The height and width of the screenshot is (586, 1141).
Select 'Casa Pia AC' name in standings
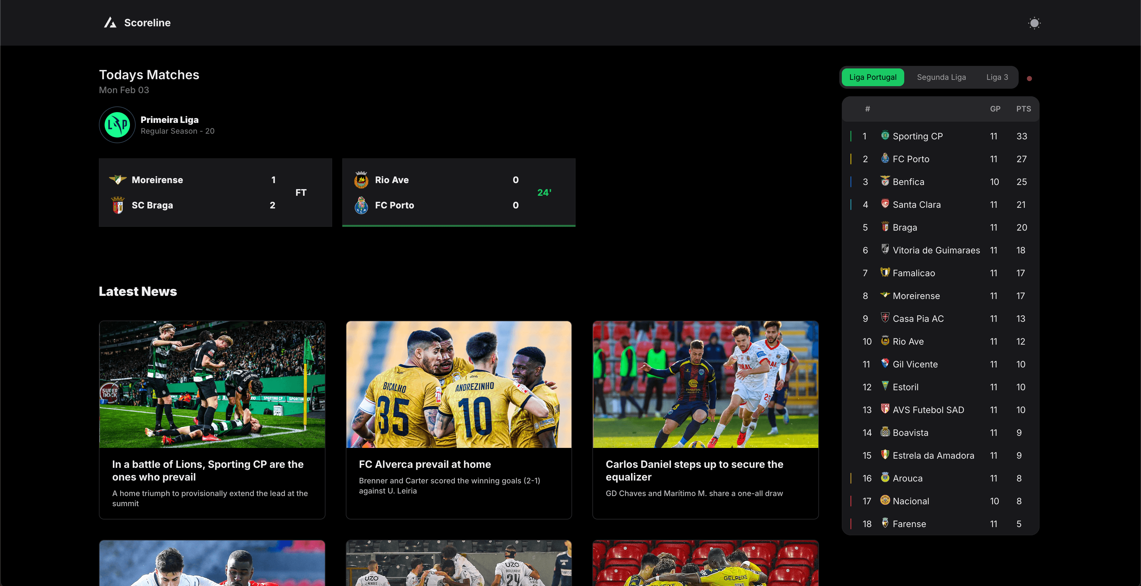918,319
